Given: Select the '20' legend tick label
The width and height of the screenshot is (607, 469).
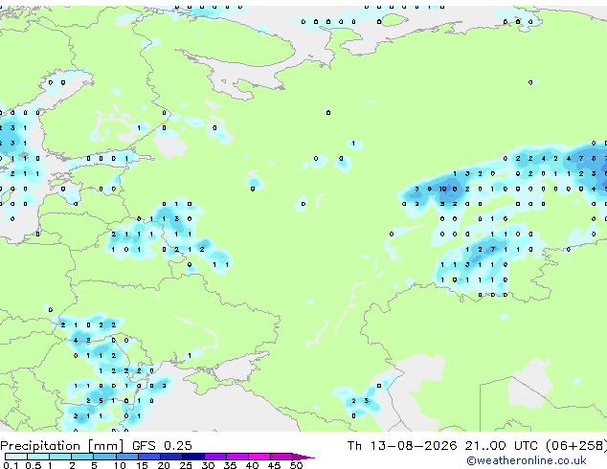Looking at the screenshot, I should [x=164, y=465].
